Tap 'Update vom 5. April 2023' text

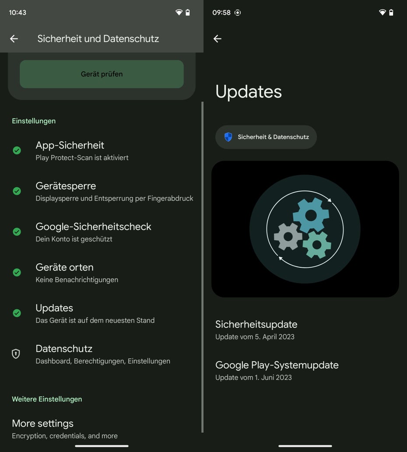pyautogui.click(x=255, y=336)
